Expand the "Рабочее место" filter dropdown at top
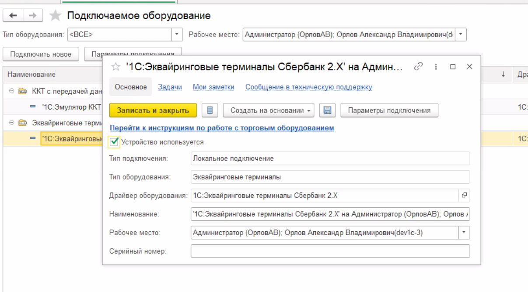 (x=461, y=34)
